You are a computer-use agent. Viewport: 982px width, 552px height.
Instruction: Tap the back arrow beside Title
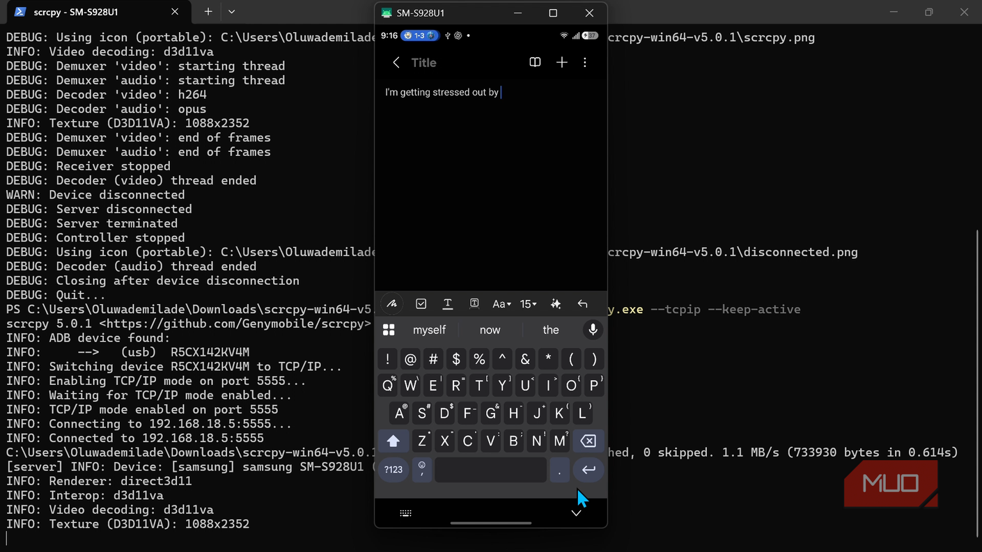coord(396,63)
